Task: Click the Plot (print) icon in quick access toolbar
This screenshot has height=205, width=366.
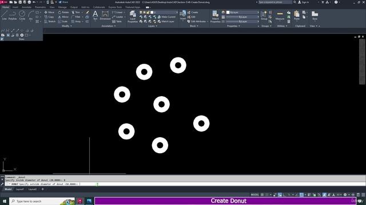Action: coord(29,2)
